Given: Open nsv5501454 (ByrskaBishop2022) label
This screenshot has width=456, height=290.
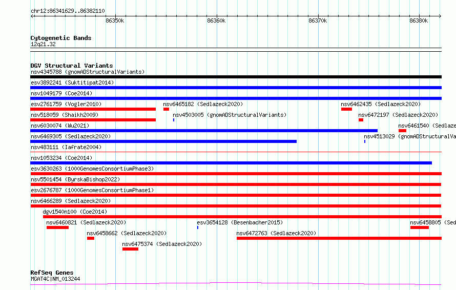Looking at the screenshot, I should coord(75,179).
